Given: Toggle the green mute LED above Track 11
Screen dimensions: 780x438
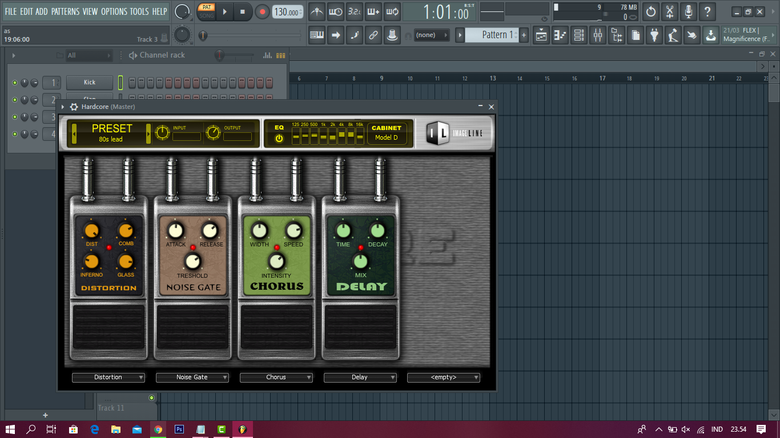Looking at the screenshot, I should click(151, 398).
